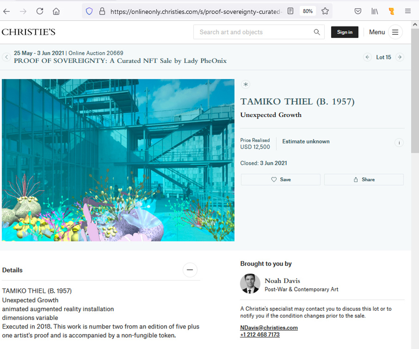Reset the 80% zoom level indicator
The height and width of the screenshot is (349, 419).
point(308,11)
